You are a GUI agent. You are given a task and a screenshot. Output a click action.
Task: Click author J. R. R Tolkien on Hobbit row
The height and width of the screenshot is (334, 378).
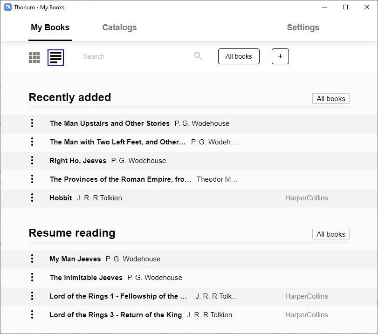pos(99,198)
